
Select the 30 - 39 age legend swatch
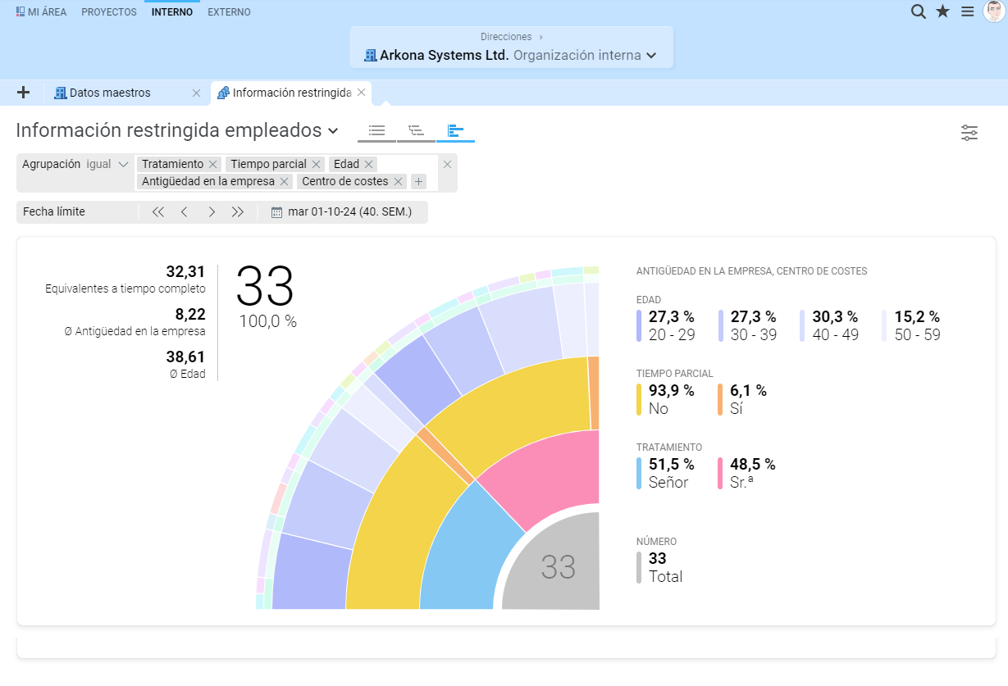[721, 325]
